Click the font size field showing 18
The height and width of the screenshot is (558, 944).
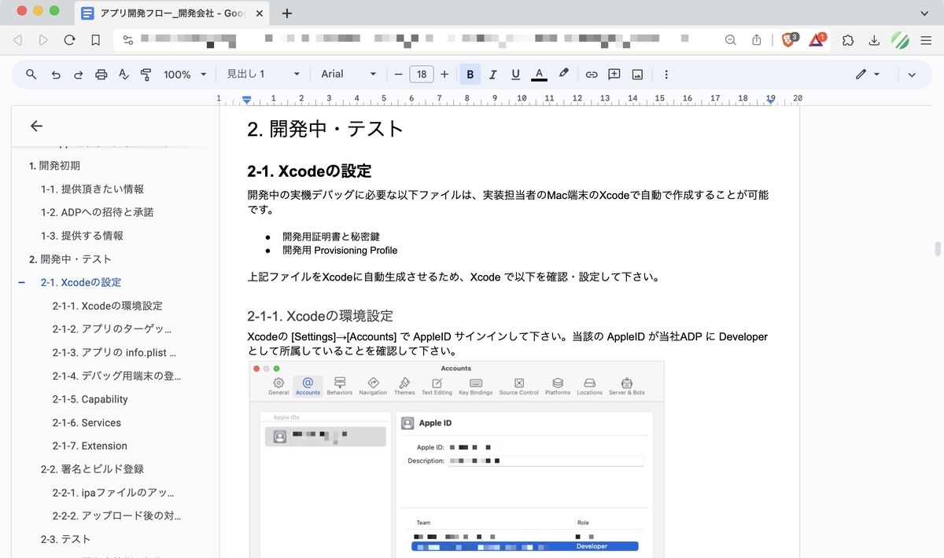point(422,75)
